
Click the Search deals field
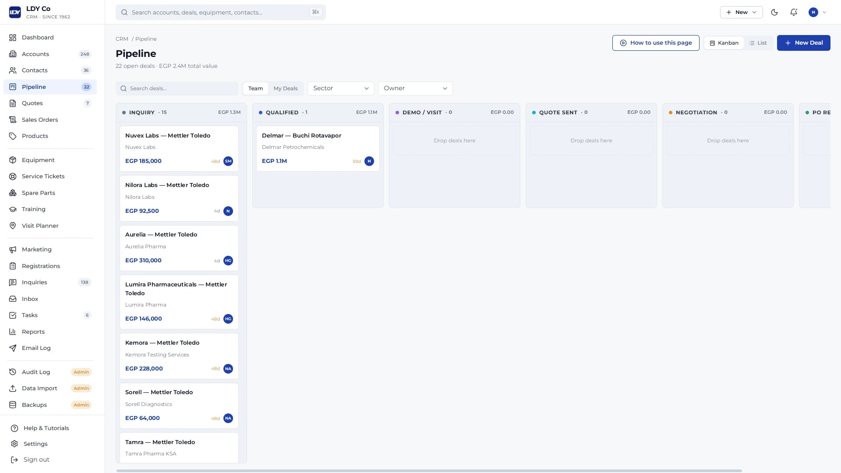pyautogui.click(x=177, y=88)
